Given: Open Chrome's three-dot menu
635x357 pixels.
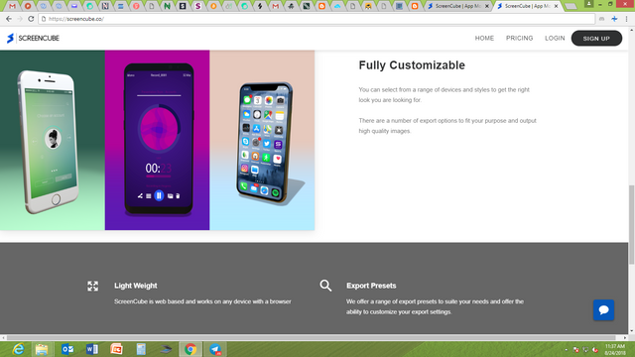Looking at the screenshot, I should click(x=626, y=19).
